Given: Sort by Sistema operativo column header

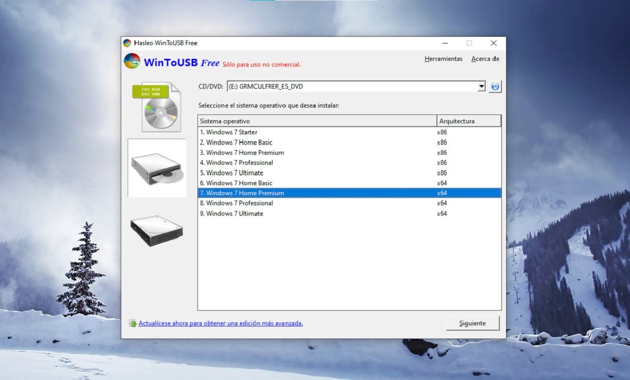Looking at the screenshot, I should tap(317, 121).
